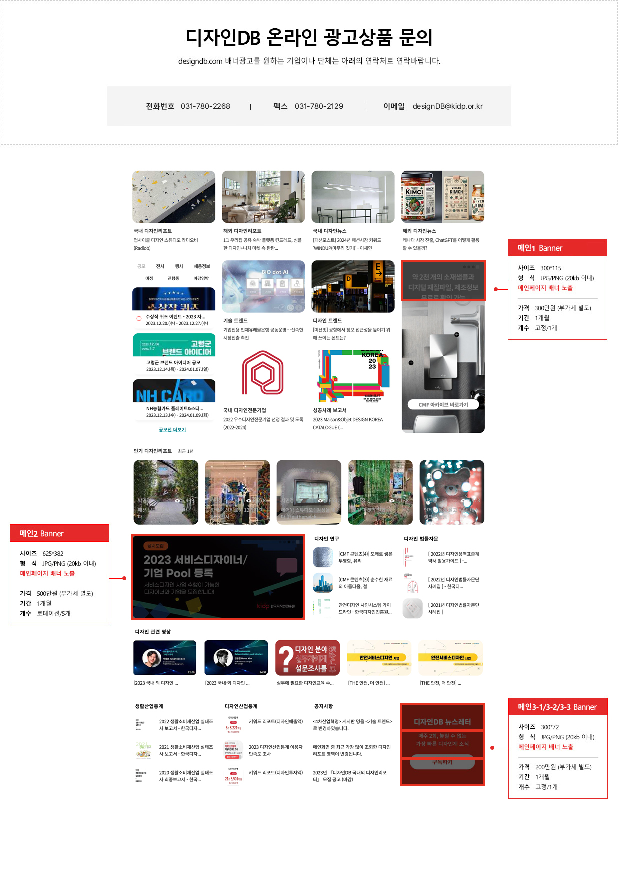The width and height of the screenshot is (618, 875).
Task: Open the 키워드 리포트(디자인매출액) report icon
Action: pyautogui.click(x=234, y=725)
